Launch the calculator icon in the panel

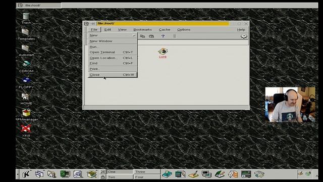180,174
